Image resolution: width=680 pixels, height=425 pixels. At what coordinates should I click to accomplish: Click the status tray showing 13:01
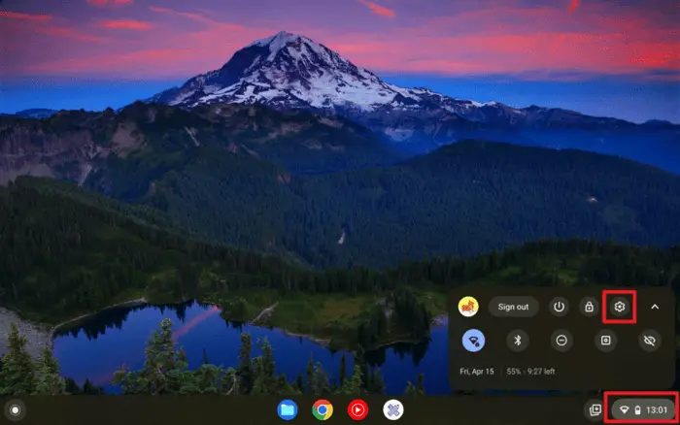click(x=643, y=409)
